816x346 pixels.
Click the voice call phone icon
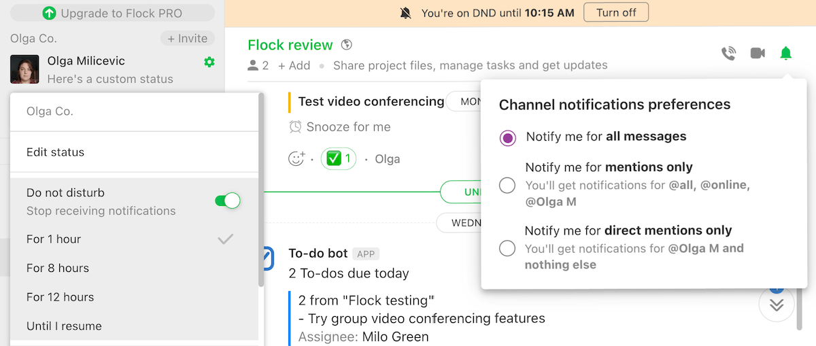click(728, 54)
